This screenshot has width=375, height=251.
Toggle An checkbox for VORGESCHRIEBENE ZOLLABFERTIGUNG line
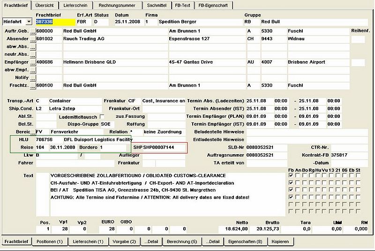(298, 175)
